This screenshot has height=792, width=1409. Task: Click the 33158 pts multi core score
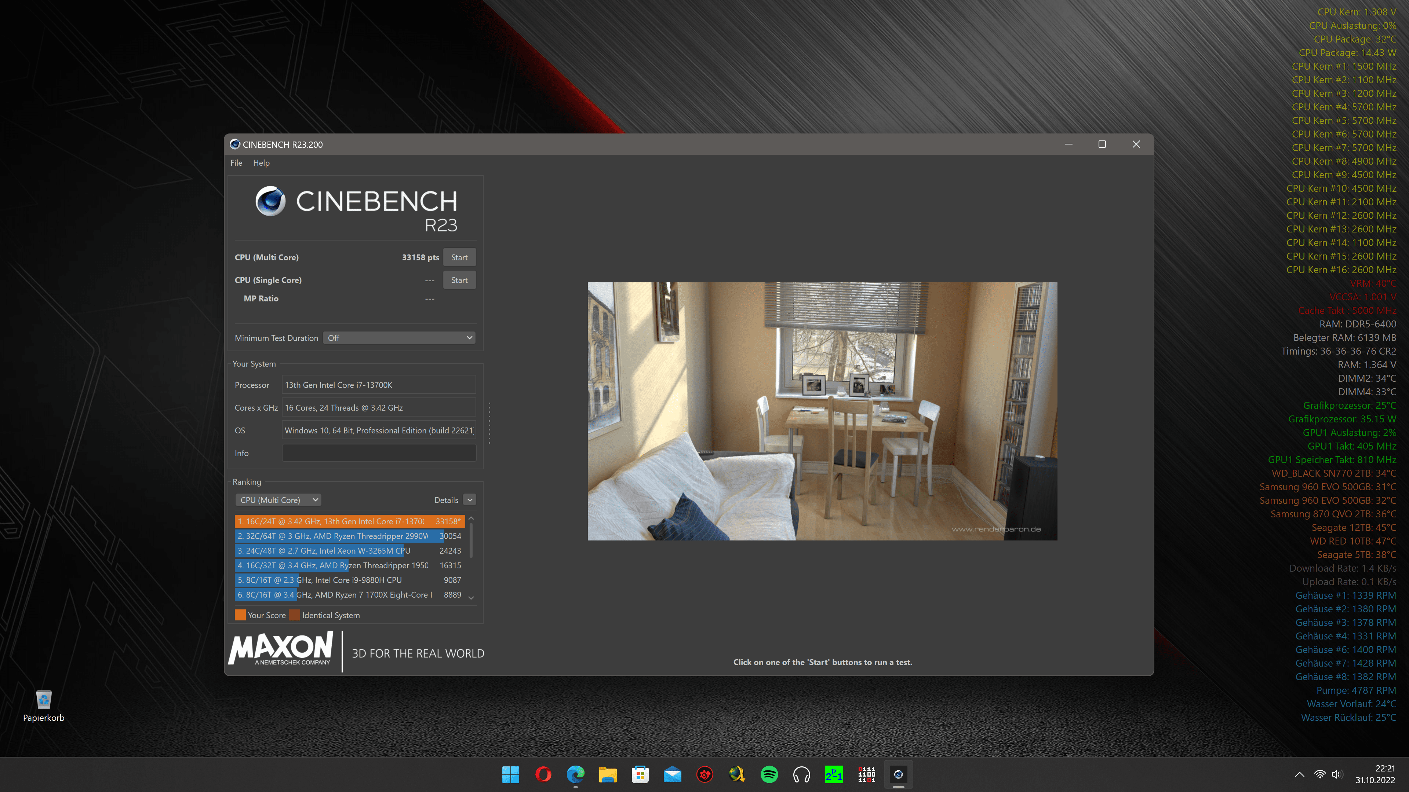click(x=420, y=257)
